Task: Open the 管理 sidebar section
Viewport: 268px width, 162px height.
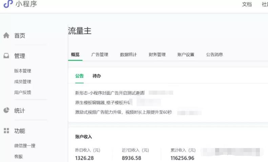Action: [20, 56]
